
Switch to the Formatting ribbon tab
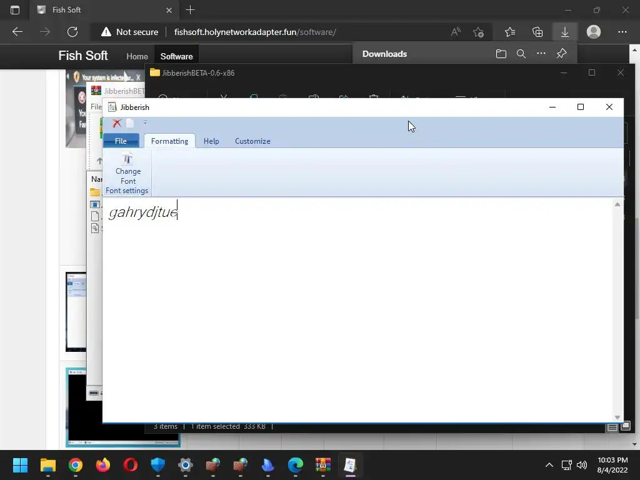coord(169,141)
